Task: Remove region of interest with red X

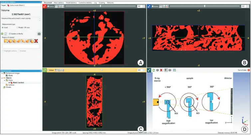Action: [36, 41]
